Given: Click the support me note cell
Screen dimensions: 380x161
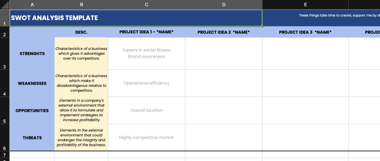Looking at the screenshot, I should [337, 16].
